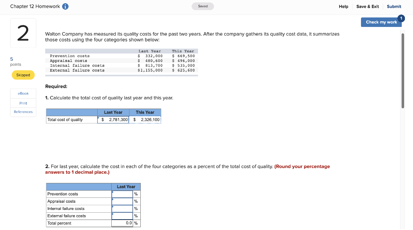Screen dimensions: 413x230
Task: Click the red rounding instruction text
Action: pyautogui.click(x=187, y=169)
